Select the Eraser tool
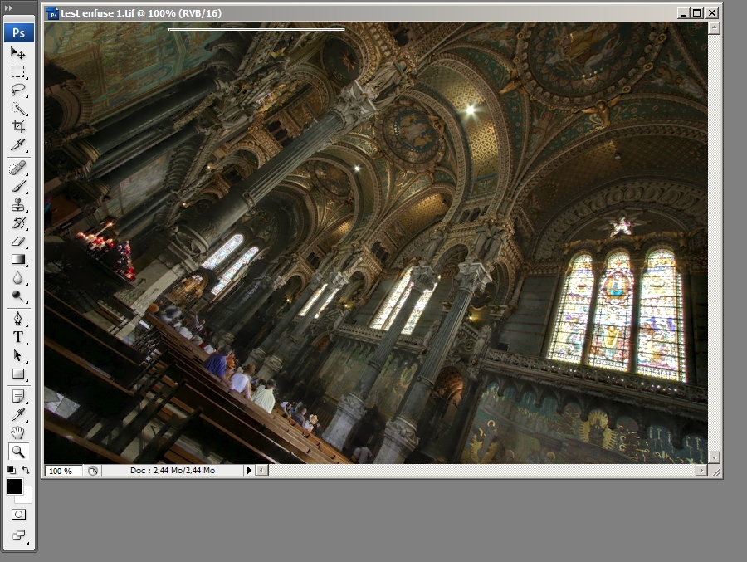This screenshot has height=562, width=747. point(18,242)
